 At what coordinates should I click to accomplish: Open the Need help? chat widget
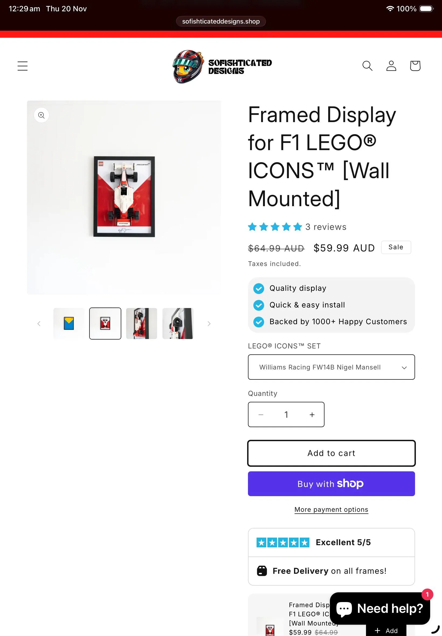380,608
